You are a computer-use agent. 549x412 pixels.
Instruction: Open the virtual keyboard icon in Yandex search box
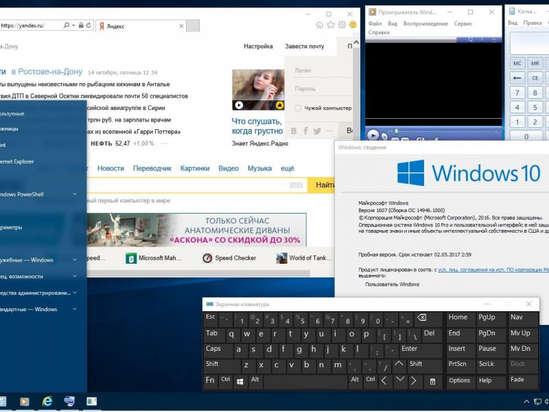(x=296, y=185)
